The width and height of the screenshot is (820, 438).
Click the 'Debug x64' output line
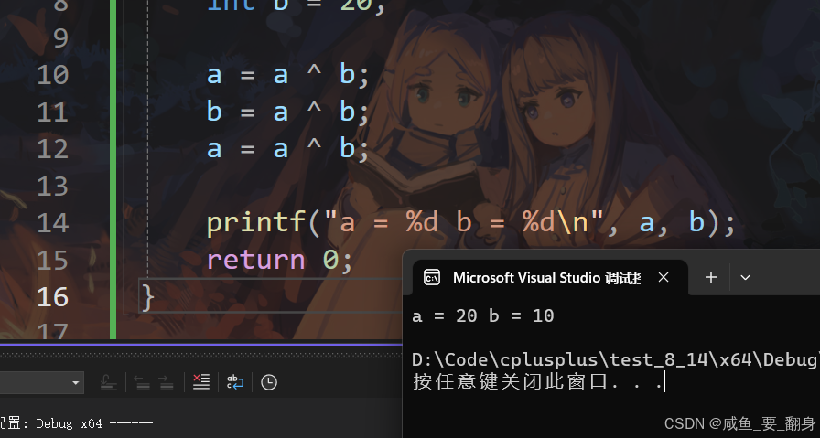[x=69, y=422]
